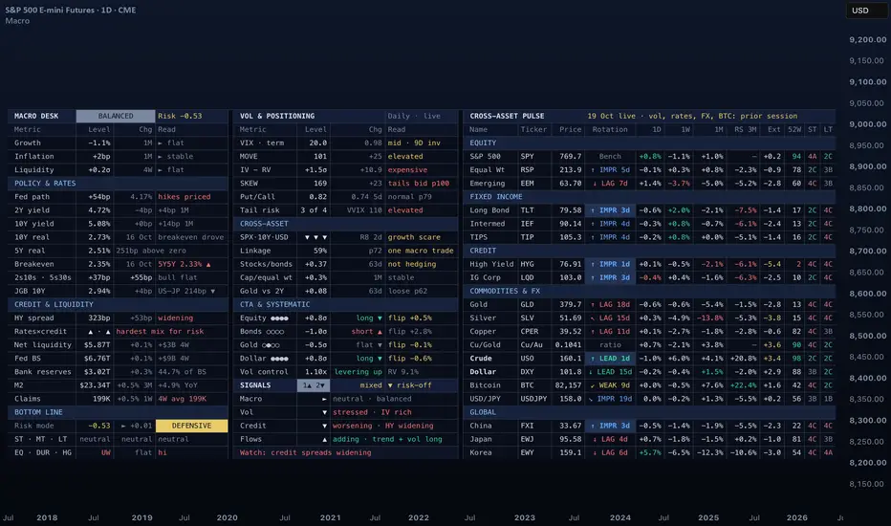Click the 'levering up' Vol control text
The width and height of the screenshot is (891, 526).
click(x=358, y=372)
